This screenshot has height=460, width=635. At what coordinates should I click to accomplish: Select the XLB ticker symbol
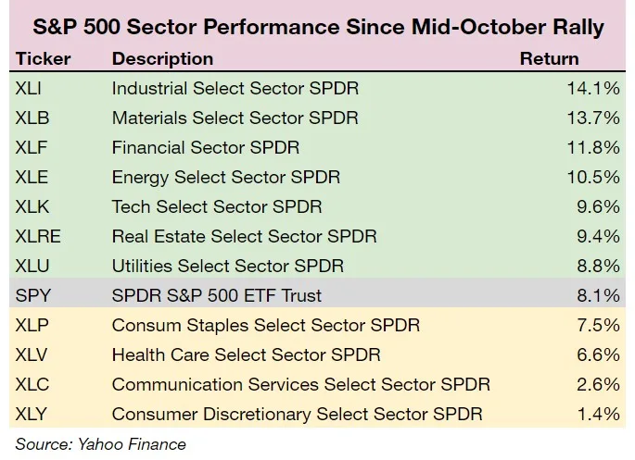click(x=32, y=118)
